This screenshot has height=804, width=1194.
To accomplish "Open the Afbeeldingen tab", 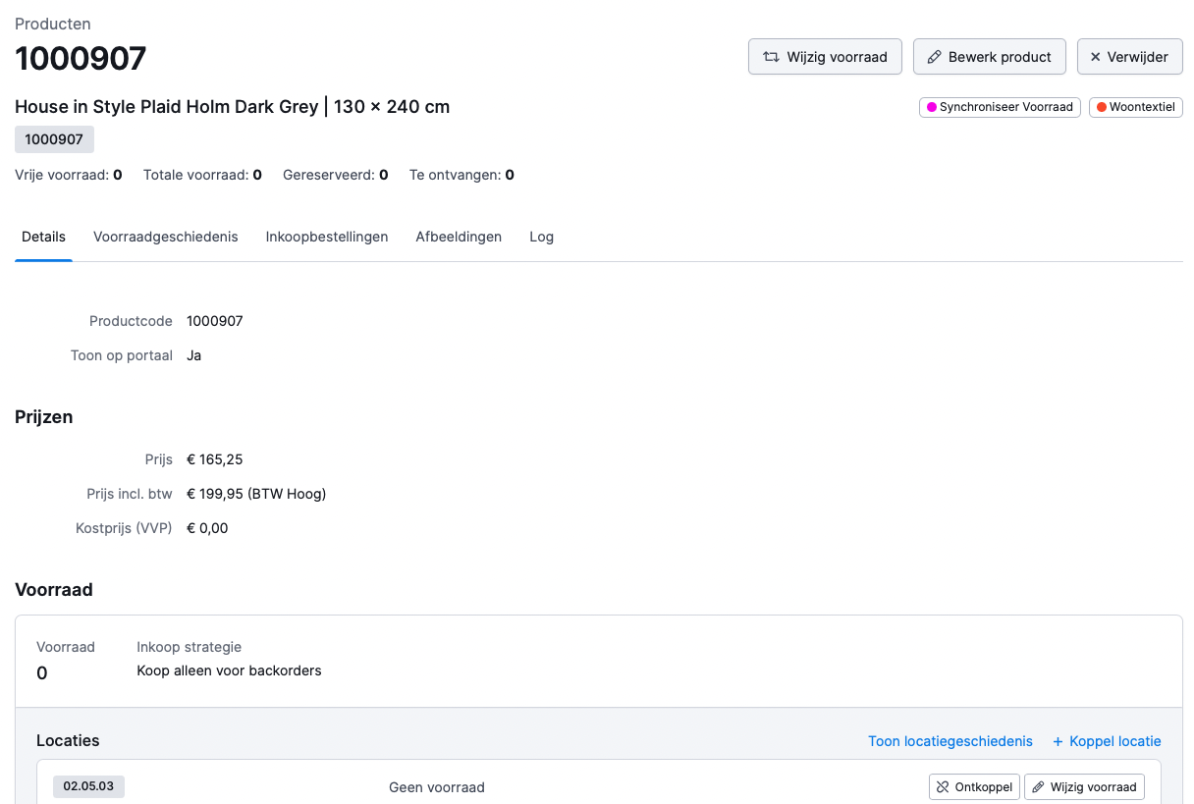I will tap(459, 237).
